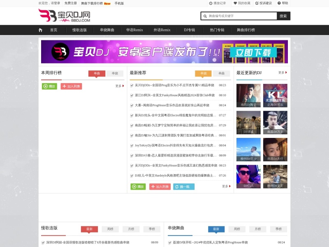329x247 pixels.
Task: Click the blue 换一批 refresh icon
Action: tap(177, 186)
